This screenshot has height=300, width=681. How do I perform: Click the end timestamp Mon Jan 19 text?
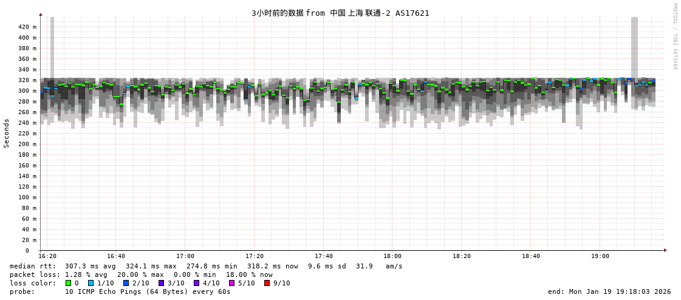[609, 291]
